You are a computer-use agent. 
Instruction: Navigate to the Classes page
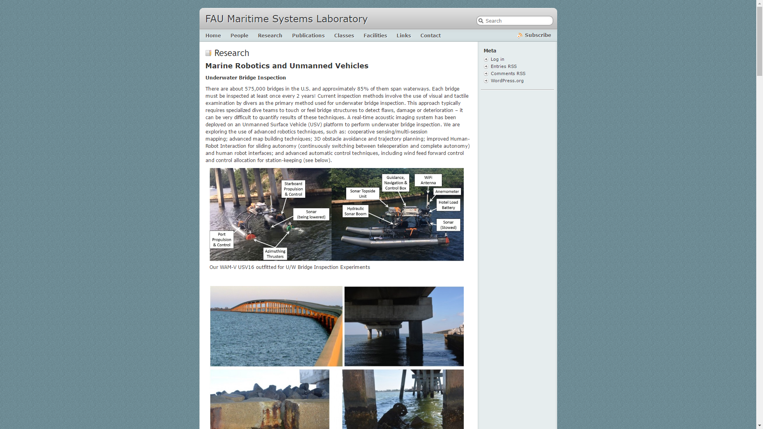coord(344,35)
